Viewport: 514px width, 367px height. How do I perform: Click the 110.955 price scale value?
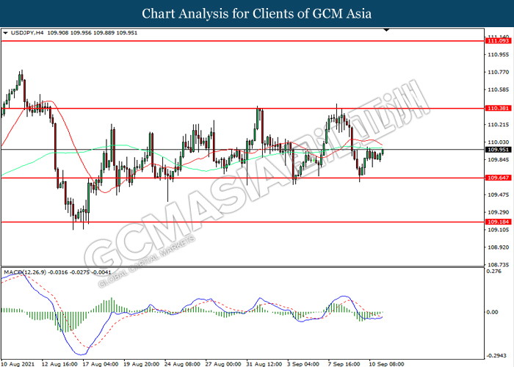point(499,55)
